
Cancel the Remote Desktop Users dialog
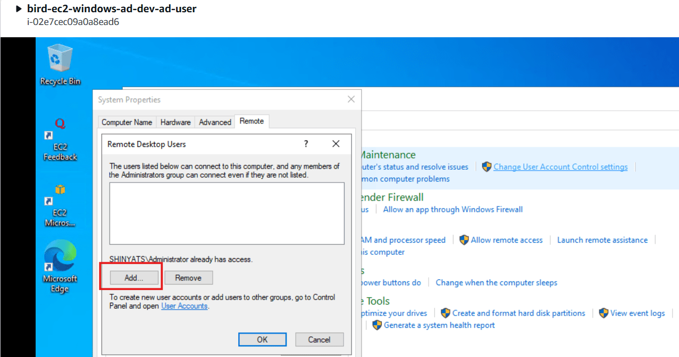(319, 339)
